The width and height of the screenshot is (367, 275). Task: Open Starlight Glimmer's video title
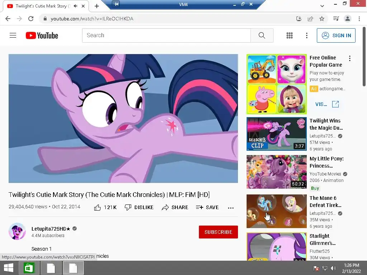pos(323,240)
